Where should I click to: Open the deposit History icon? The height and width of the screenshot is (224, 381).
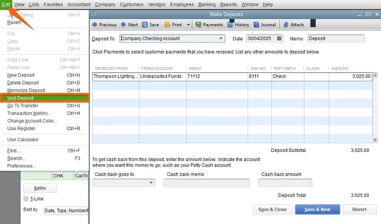[230, 24]
